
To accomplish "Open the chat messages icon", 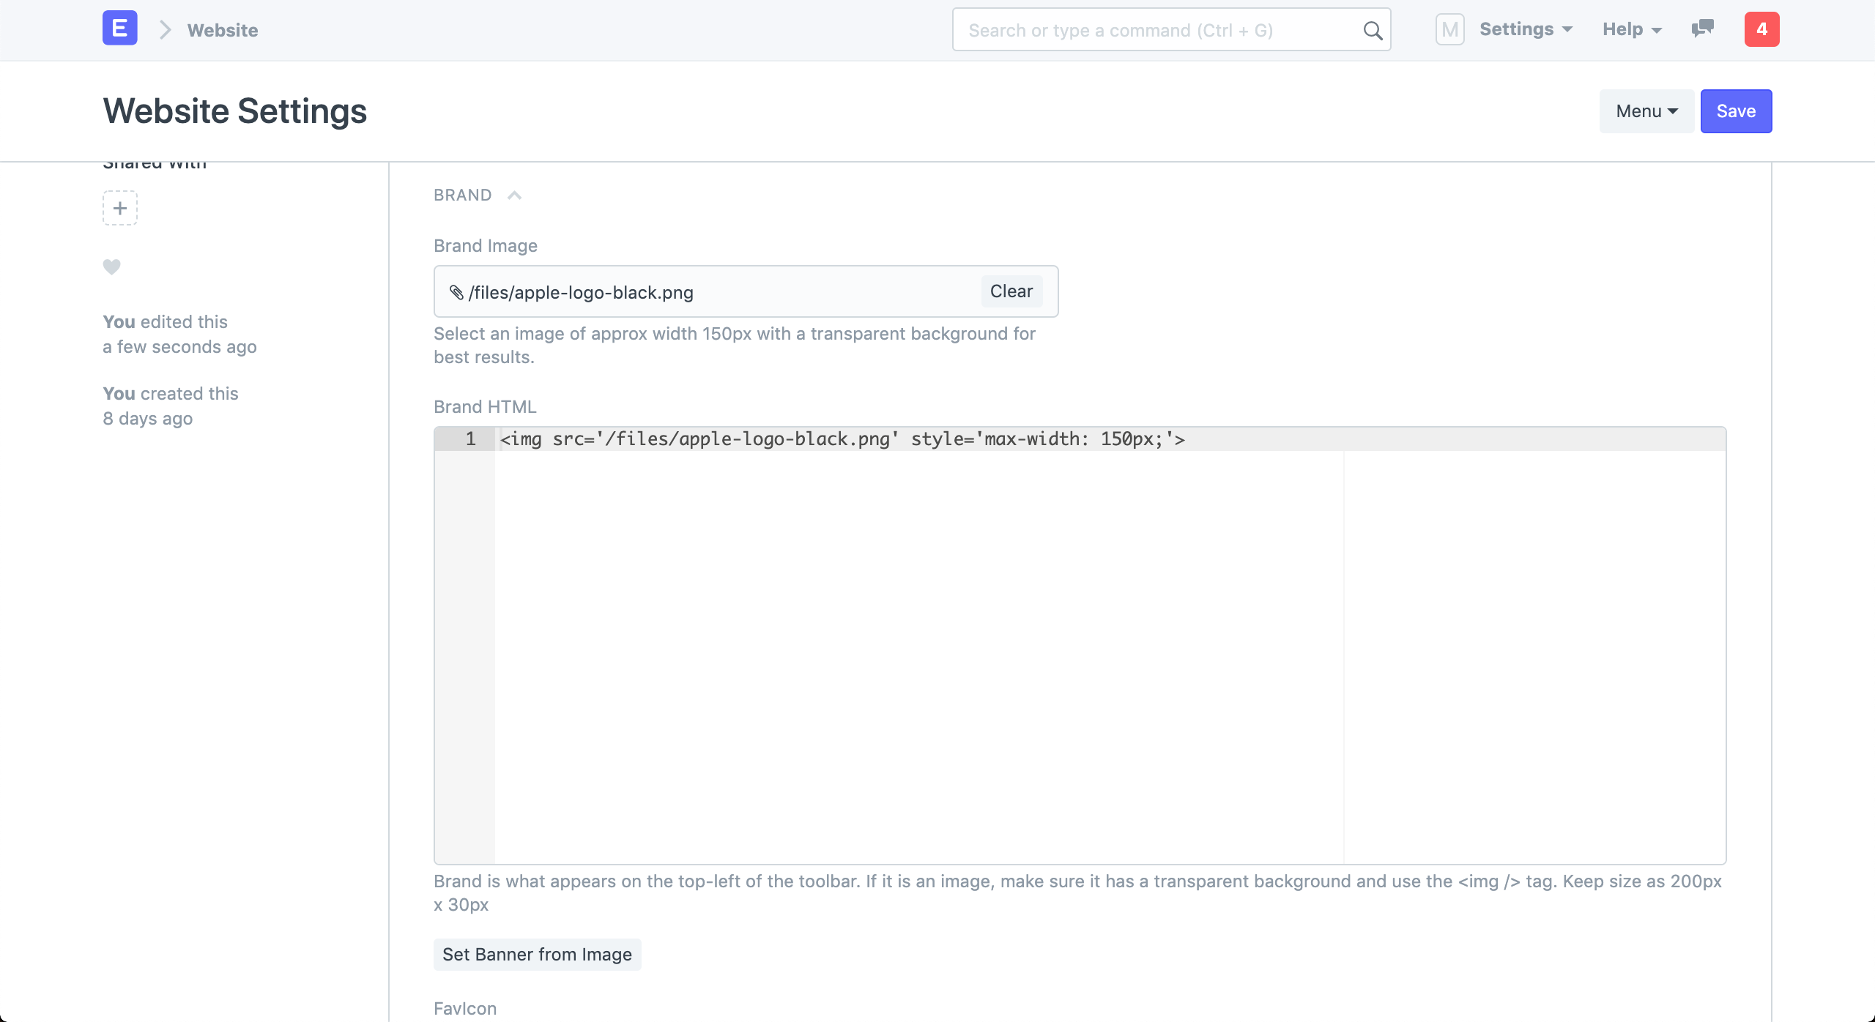I will click(1702, 29).
